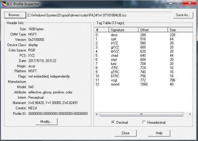Click the tag table horizontal scrollbar thumb
The height and width of the screenshot is (141, 198).
(x=141, y=115)
